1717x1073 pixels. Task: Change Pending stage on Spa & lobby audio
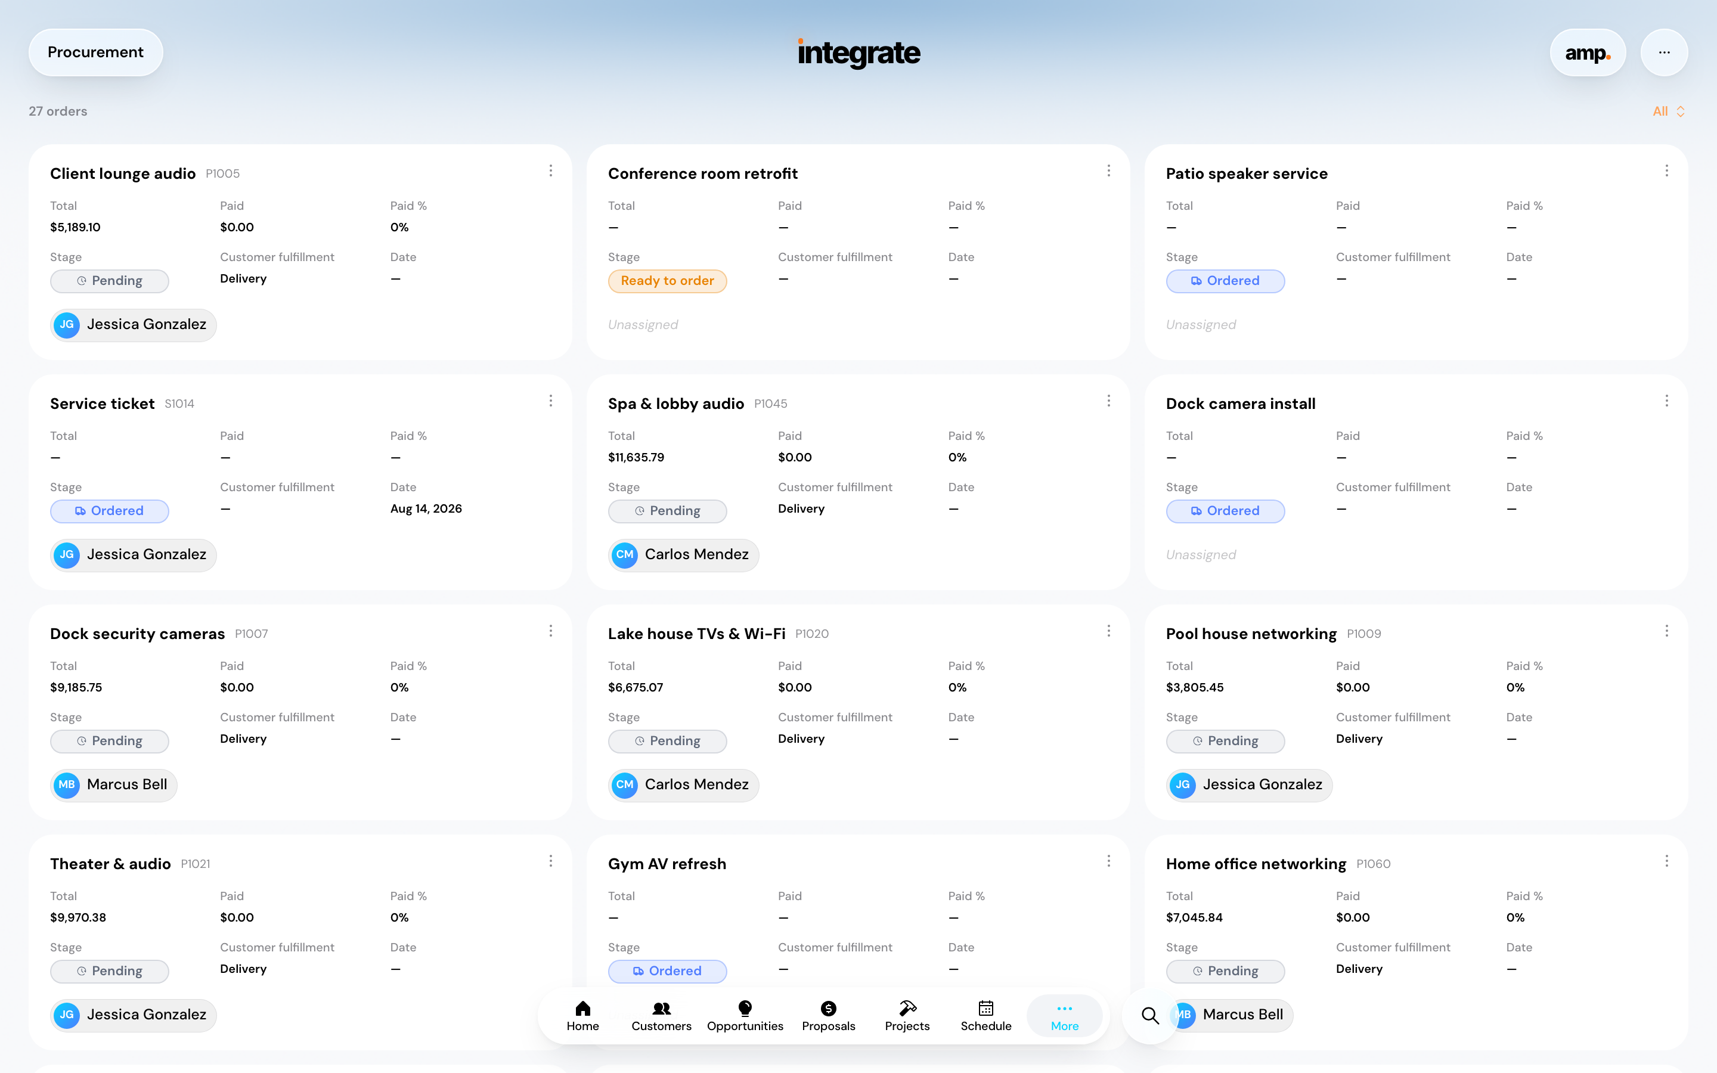667,511
